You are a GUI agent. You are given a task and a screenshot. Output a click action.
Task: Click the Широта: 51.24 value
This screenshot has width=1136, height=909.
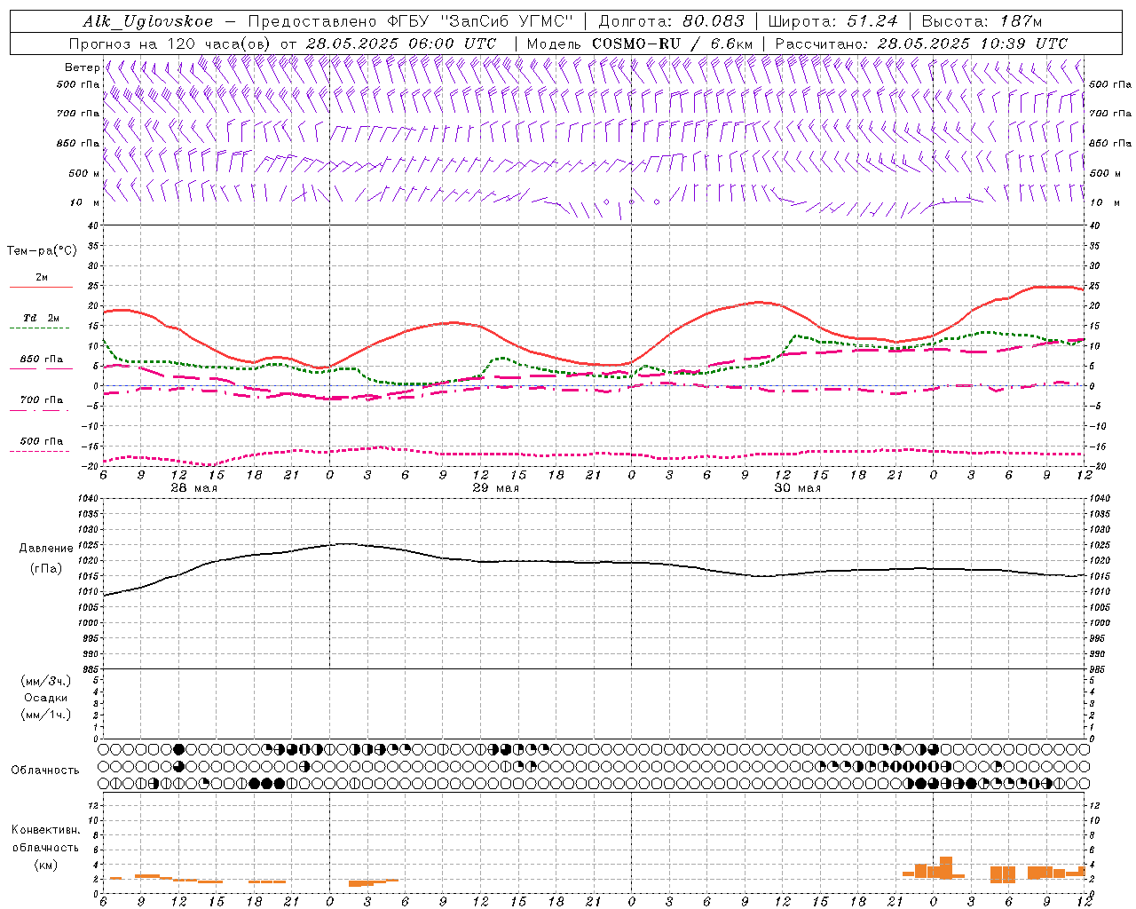click(x=833, y=21)
